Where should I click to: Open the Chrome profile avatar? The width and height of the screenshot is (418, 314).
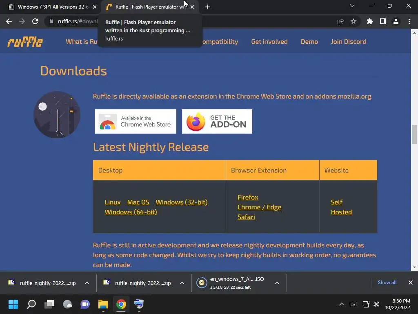(x=396, y=21)
